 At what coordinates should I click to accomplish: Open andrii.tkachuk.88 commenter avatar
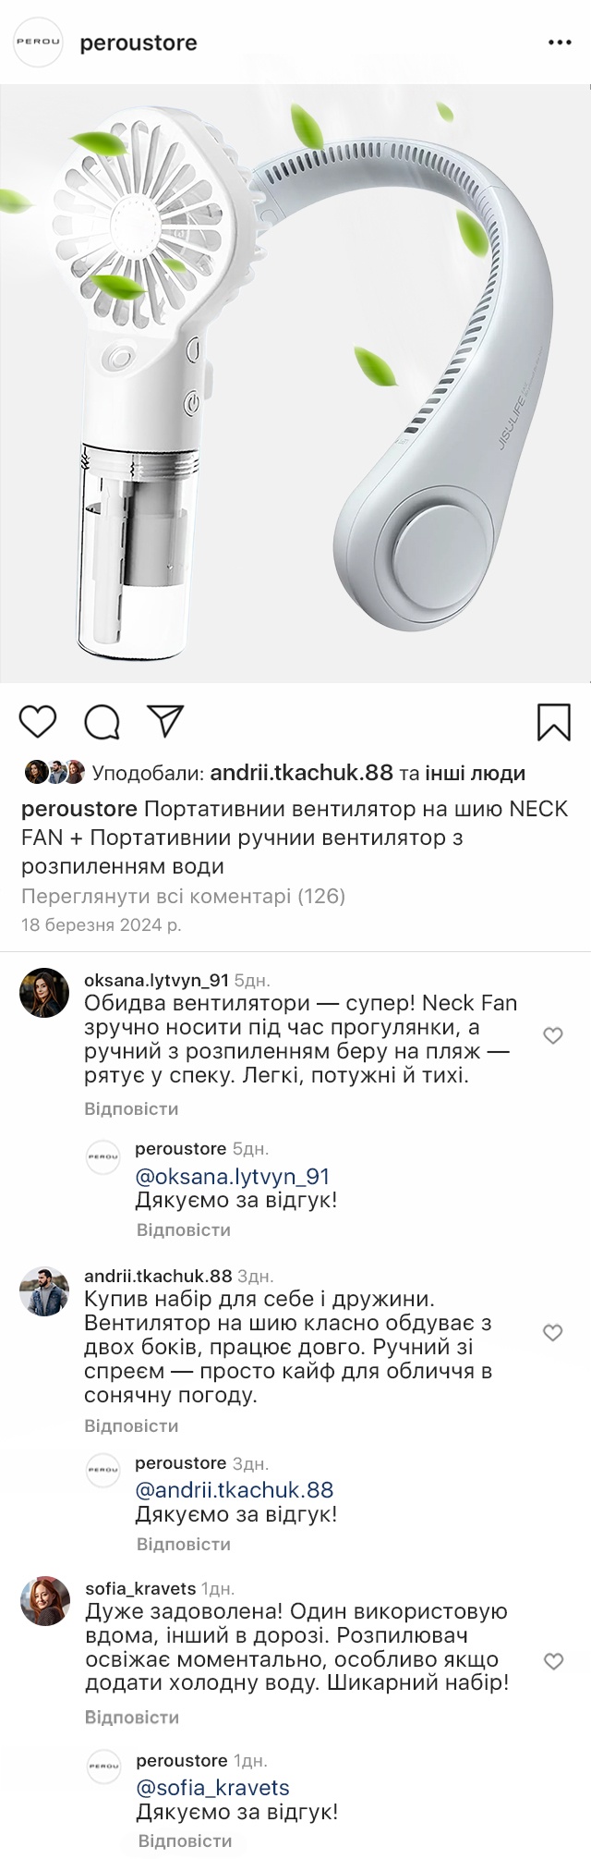(44, 1290)
